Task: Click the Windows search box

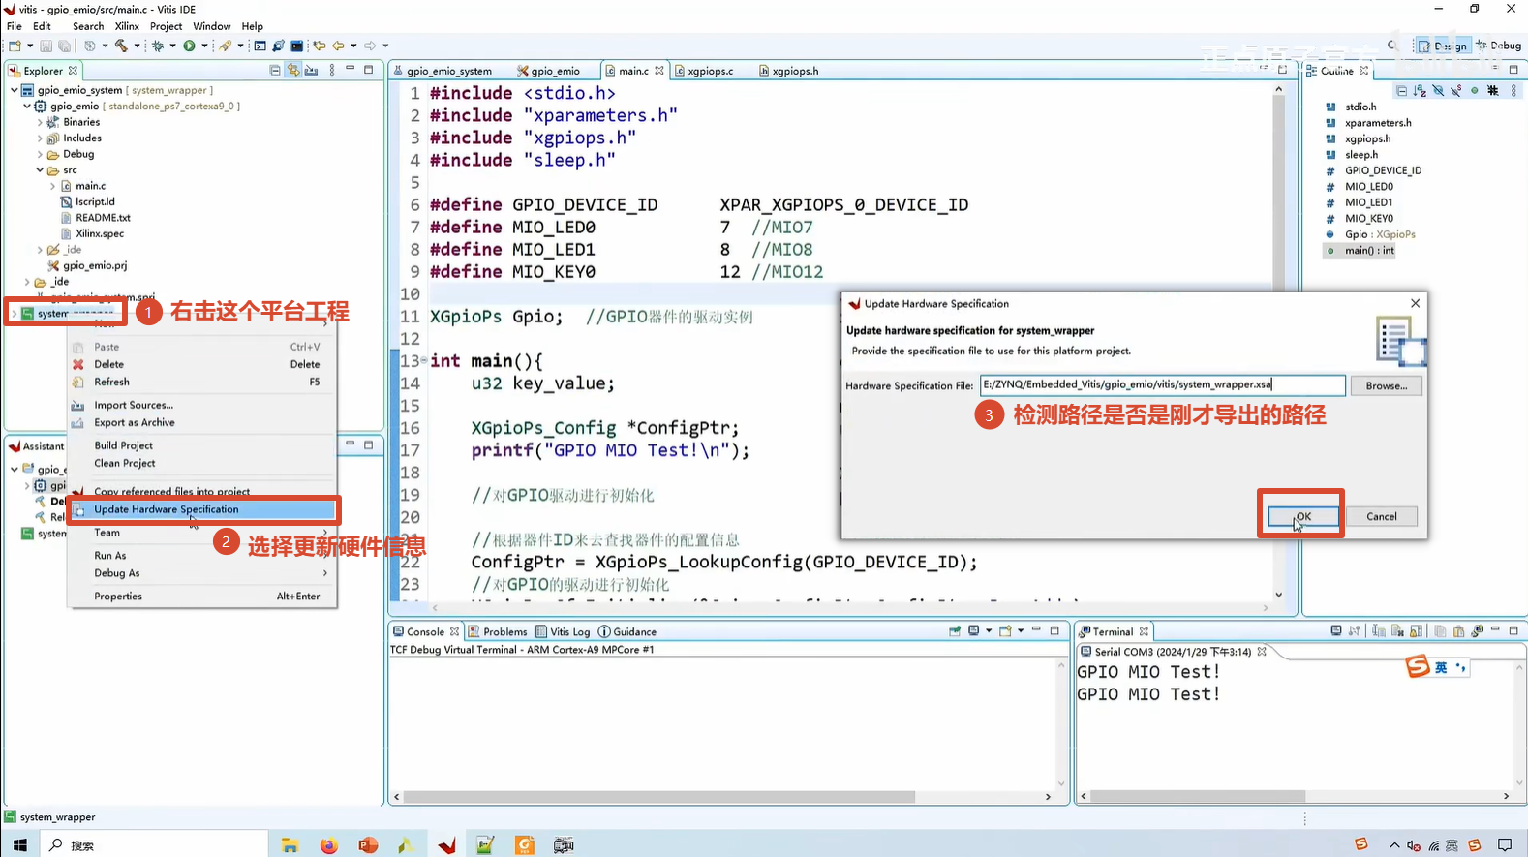Action: (155, 845)
